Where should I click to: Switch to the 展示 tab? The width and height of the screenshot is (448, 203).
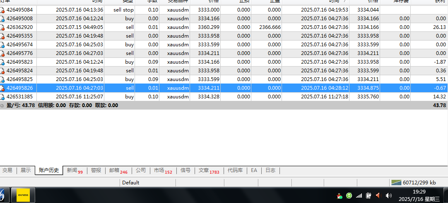coord(26,170)
